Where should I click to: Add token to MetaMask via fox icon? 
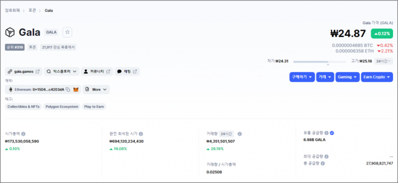tap(76, 89)
